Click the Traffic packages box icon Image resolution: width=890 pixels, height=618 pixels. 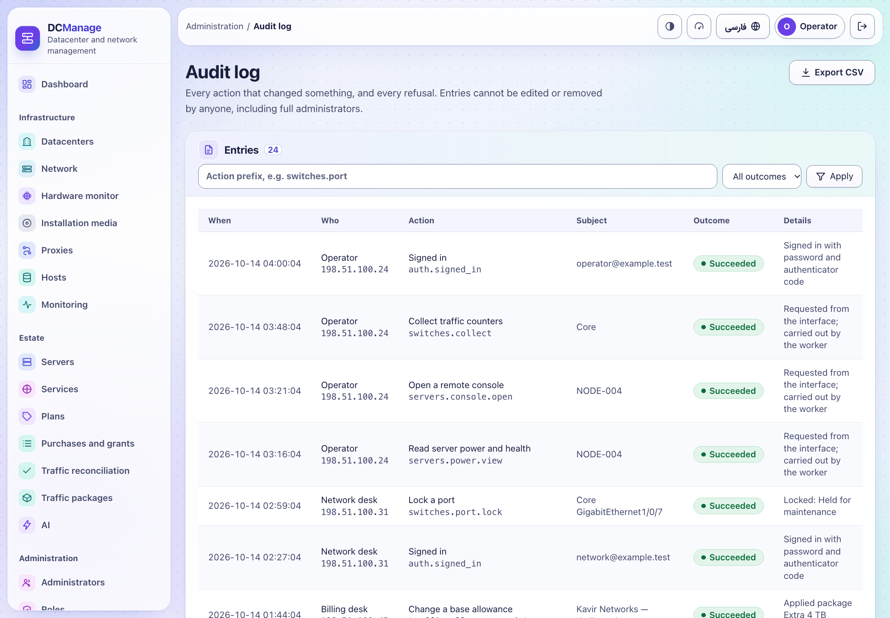pyautogui.click(x=27, y=498)
